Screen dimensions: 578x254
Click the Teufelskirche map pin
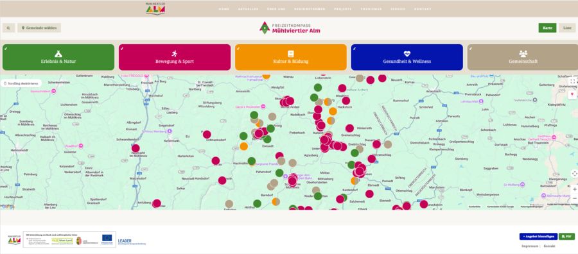click(536, 100)
